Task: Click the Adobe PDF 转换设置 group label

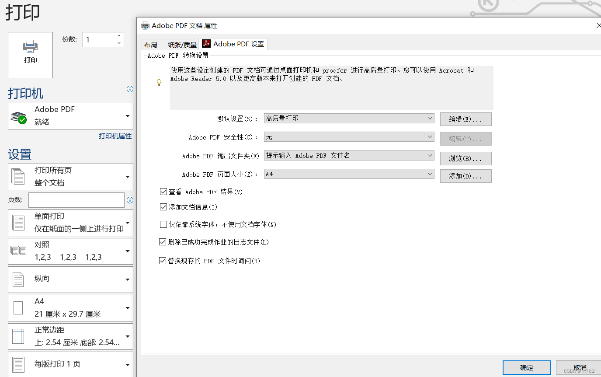Action: point(178,56)
